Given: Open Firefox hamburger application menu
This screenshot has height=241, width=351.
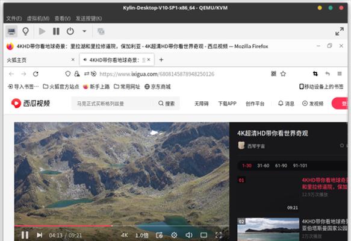Looking at the screenshot, I should pyautogui.click(x=340, y=74).
